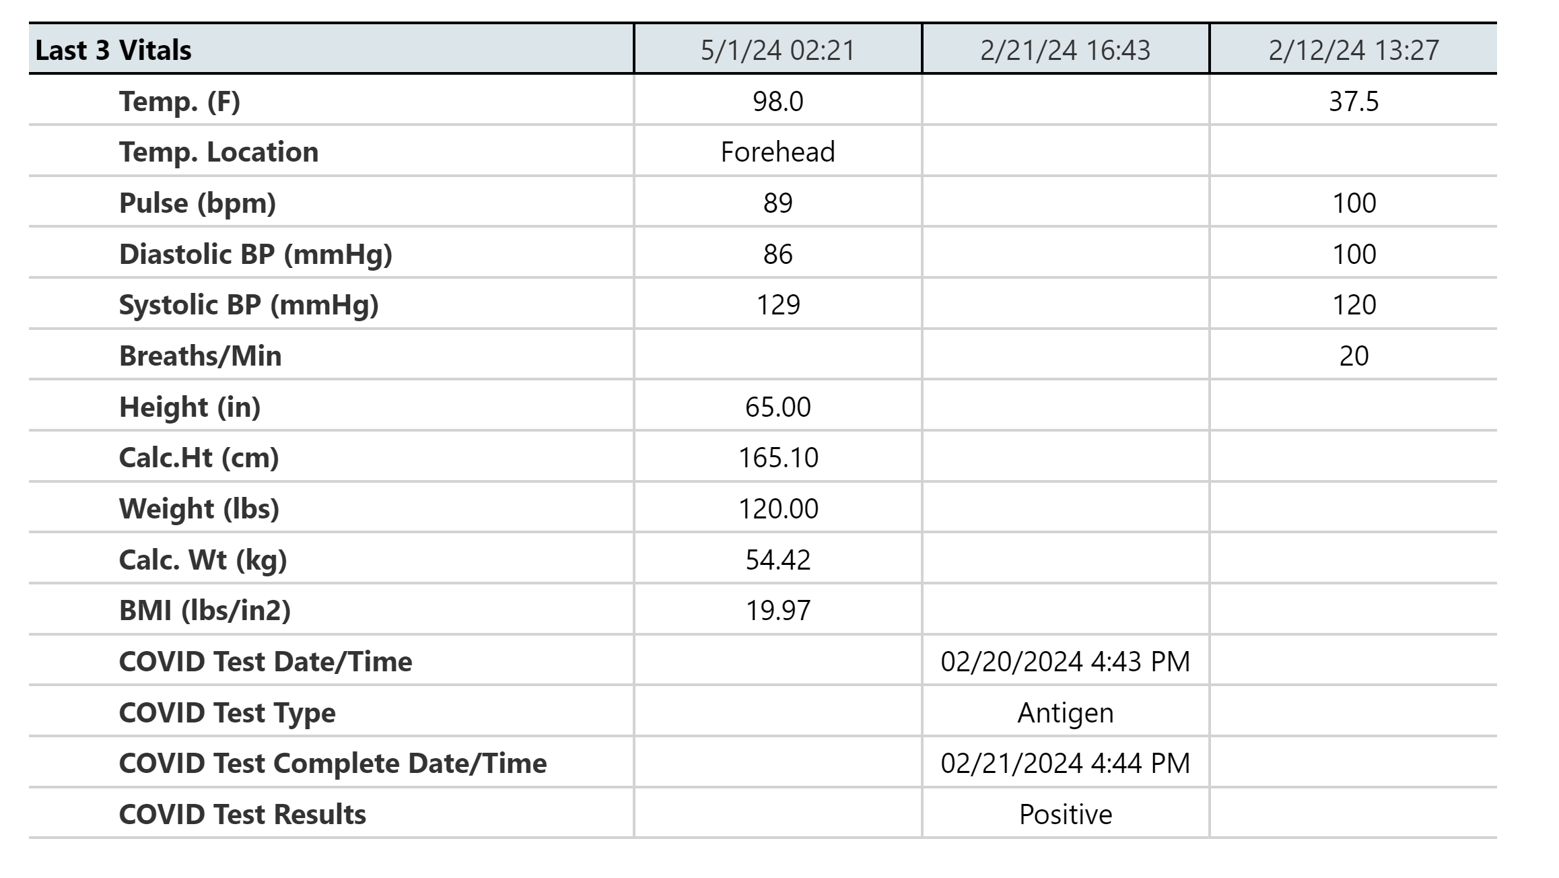Viewport: 1559px width, 878px height.
Task: Click the 98.0 temperature value
Action: coord(778,102)
